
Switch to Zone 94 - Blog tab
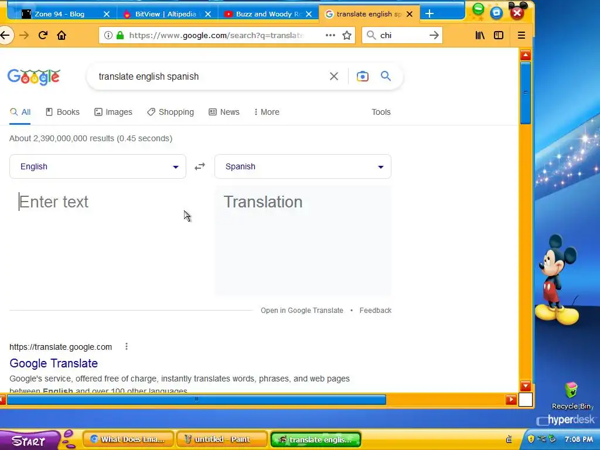pyautogui.click(x=59, y=14)
